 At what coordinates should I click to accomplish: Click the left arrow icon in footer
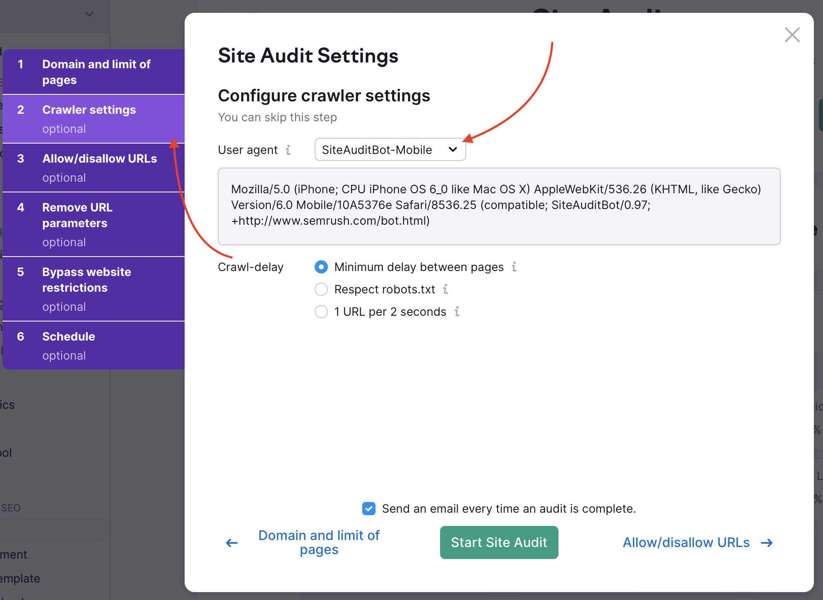(x=232, y=543)
